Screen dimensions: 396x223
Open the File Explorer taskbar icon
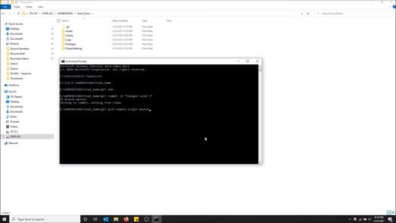click(x=116, y=219)
